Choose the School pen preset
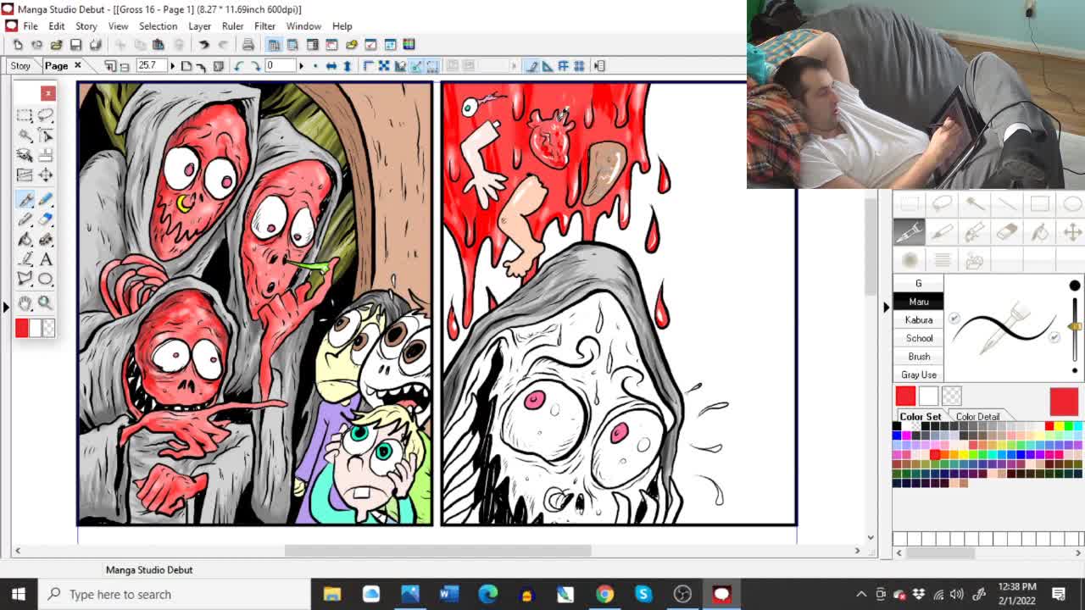The height and width of the screenshot is (610, 1085). [918, 338]
